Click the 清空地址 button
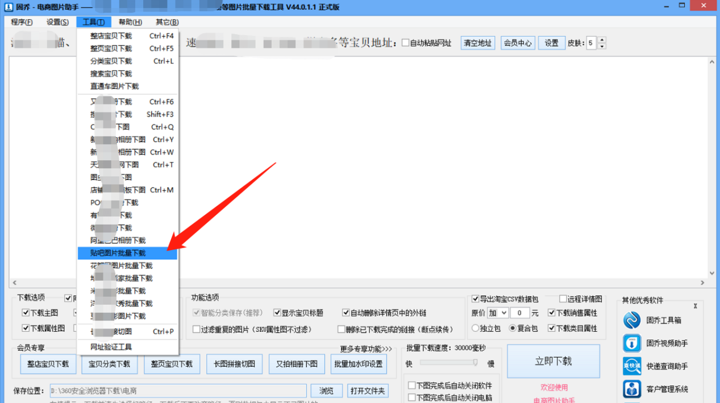Viewport: 720px width, 403px height. [477, 43]
